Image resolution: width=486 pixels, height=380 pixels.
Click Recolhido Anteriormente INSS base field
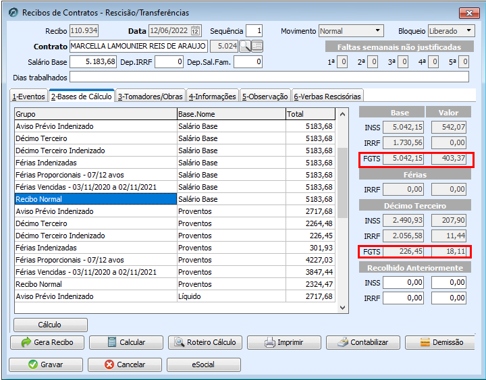click(x=403, y=282)
